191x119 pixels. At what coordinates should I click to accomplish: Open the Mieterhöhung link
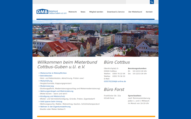coord(46,81)
